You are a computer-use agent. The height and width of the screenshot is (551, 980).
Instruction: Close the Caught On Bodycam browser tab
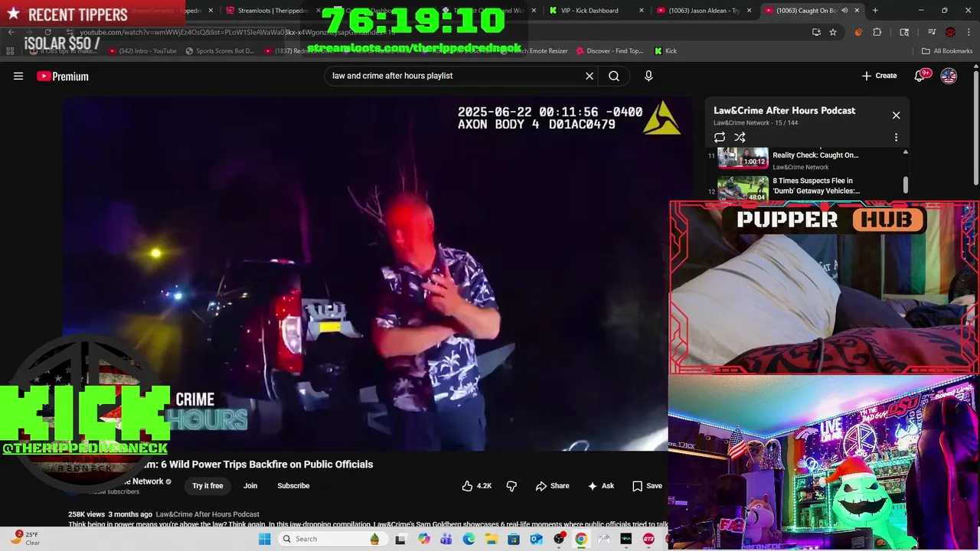[x=857, y=11]
